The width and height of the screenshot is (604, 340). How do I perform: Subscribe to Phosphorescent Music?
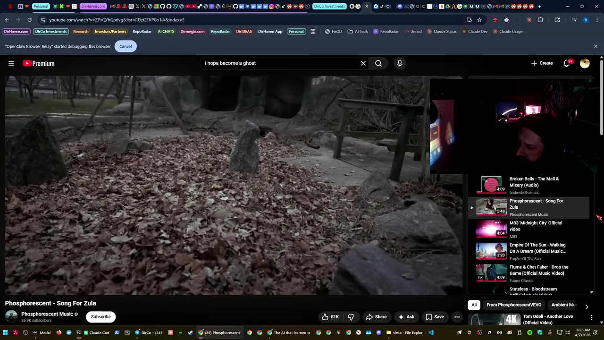101,317
